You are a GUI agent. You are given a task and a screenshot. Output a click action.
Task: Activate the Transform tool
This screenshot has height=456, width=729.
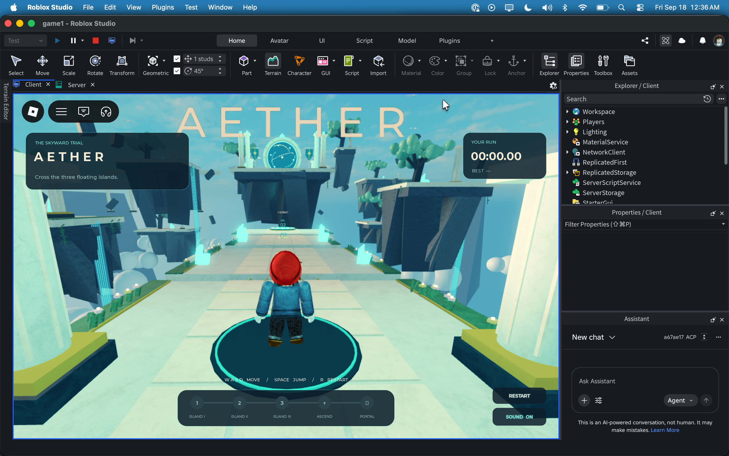point(122,65)
